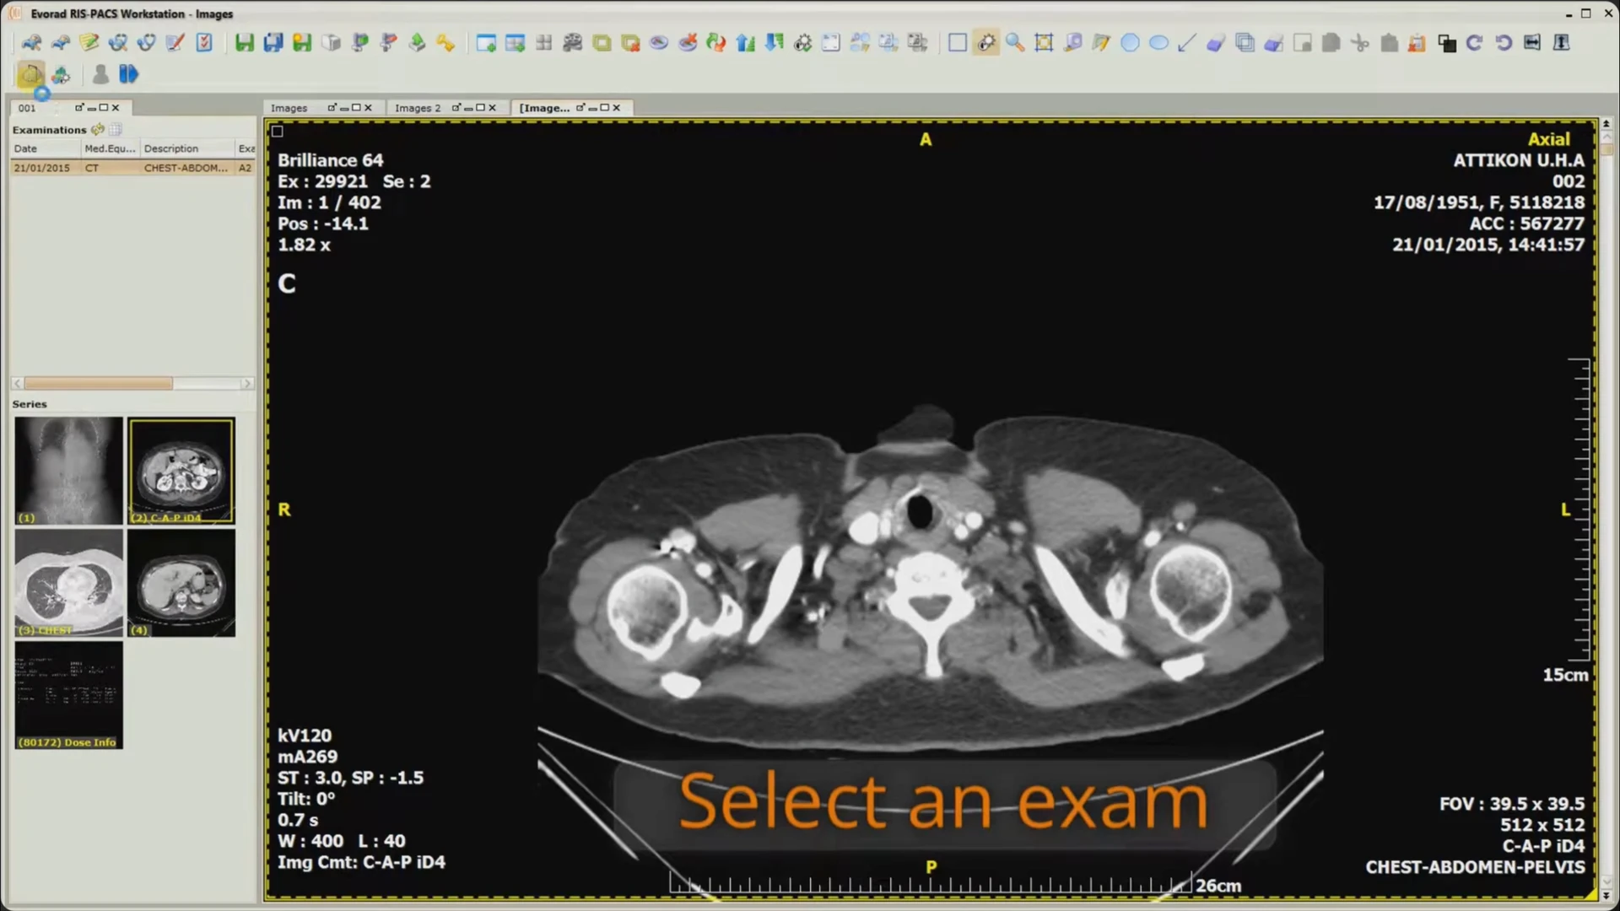Open series thumbnail (4)
1620x911 pixels.
[x=181, y=583]
